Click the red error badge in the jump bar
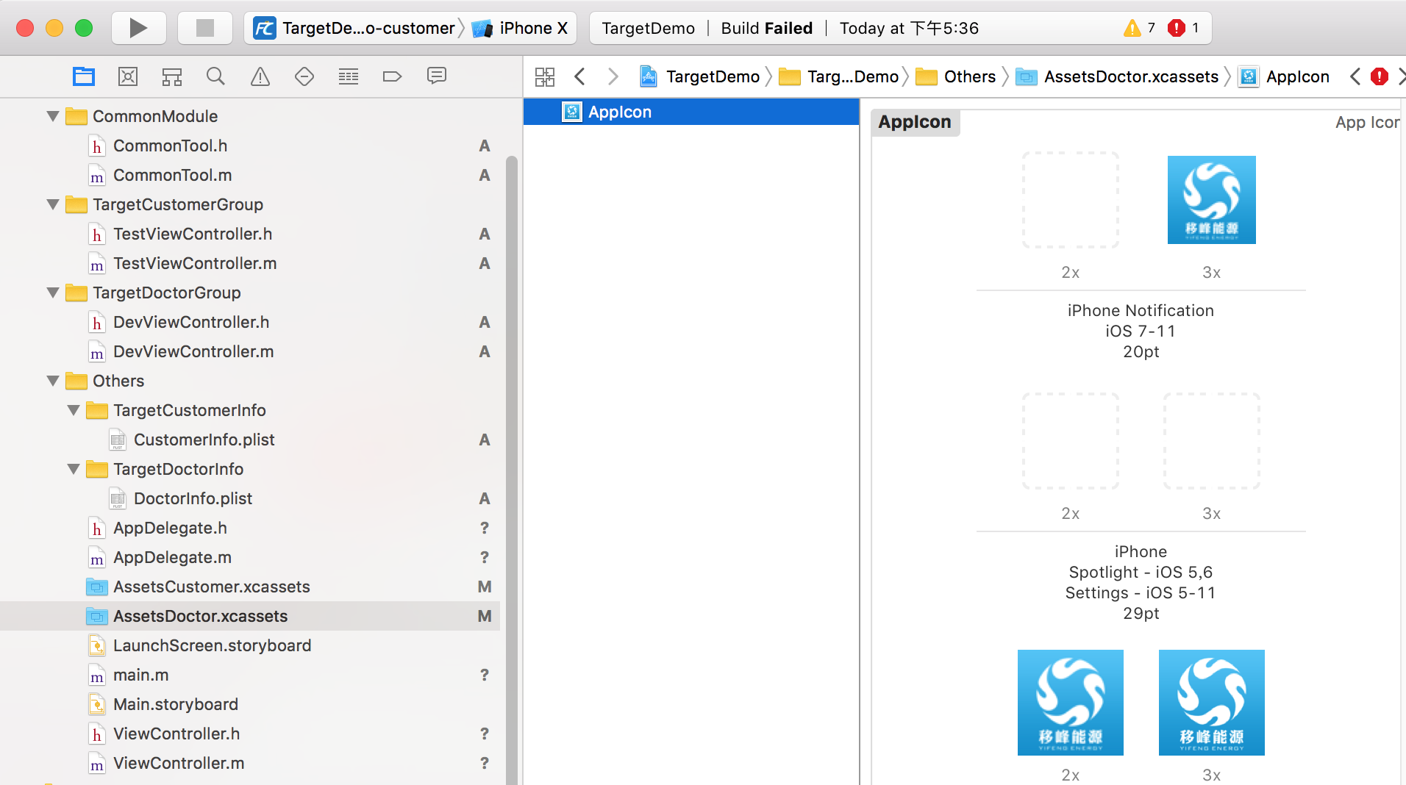 (1380, 76)
